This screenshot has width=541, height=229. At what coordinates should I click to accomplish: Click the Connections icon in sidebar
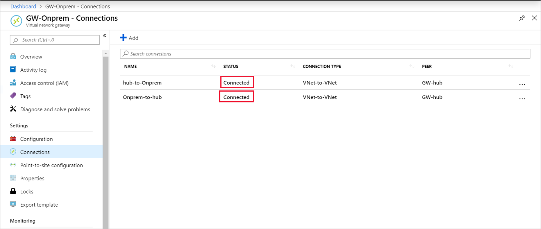[13, 152]
